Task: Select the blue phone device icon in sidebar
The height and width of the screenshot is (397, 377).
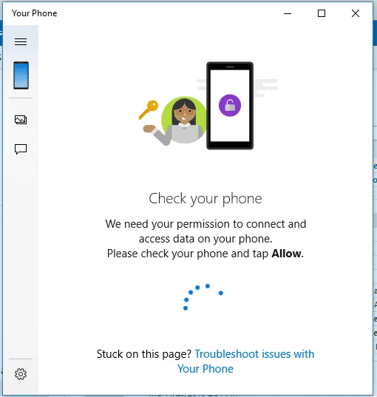Action: 21,75
